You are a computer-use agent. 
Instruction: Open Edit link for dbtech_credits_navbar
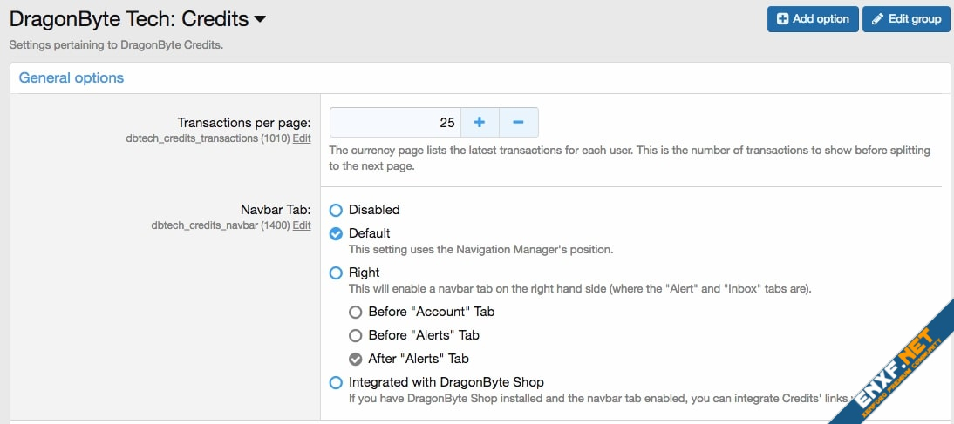(302, 225)
